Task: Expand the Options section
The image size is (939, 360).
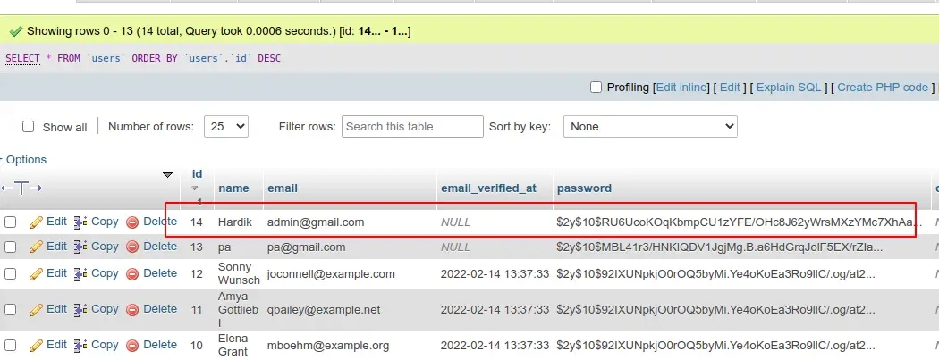Action: [x=25, y=160]
